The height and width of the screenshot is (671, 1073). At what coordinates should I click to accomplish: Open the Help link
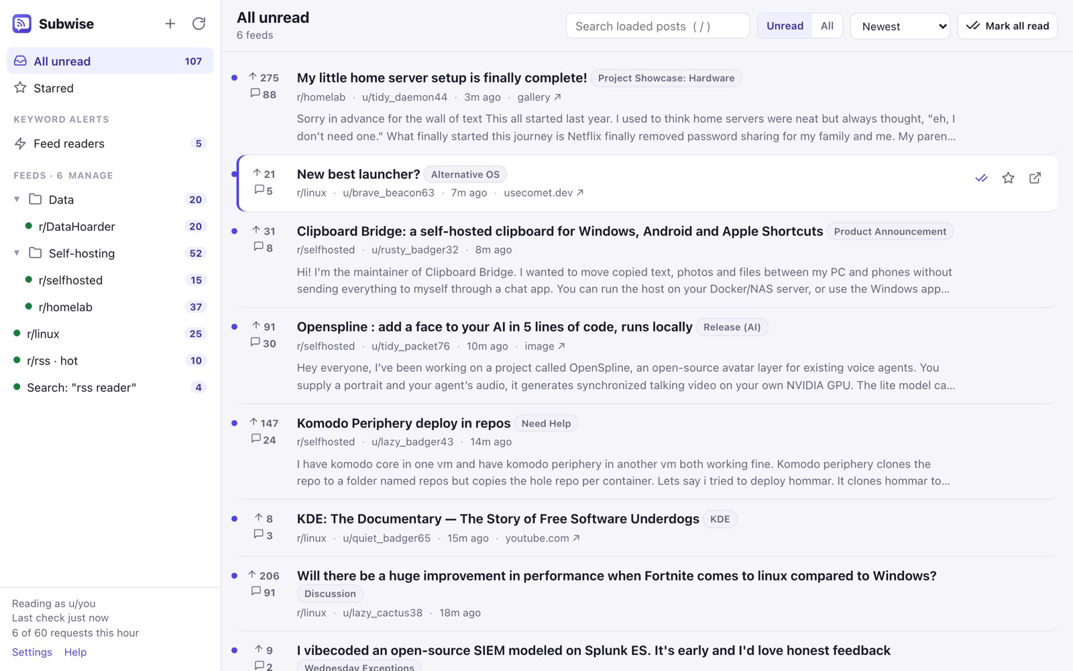75,652
